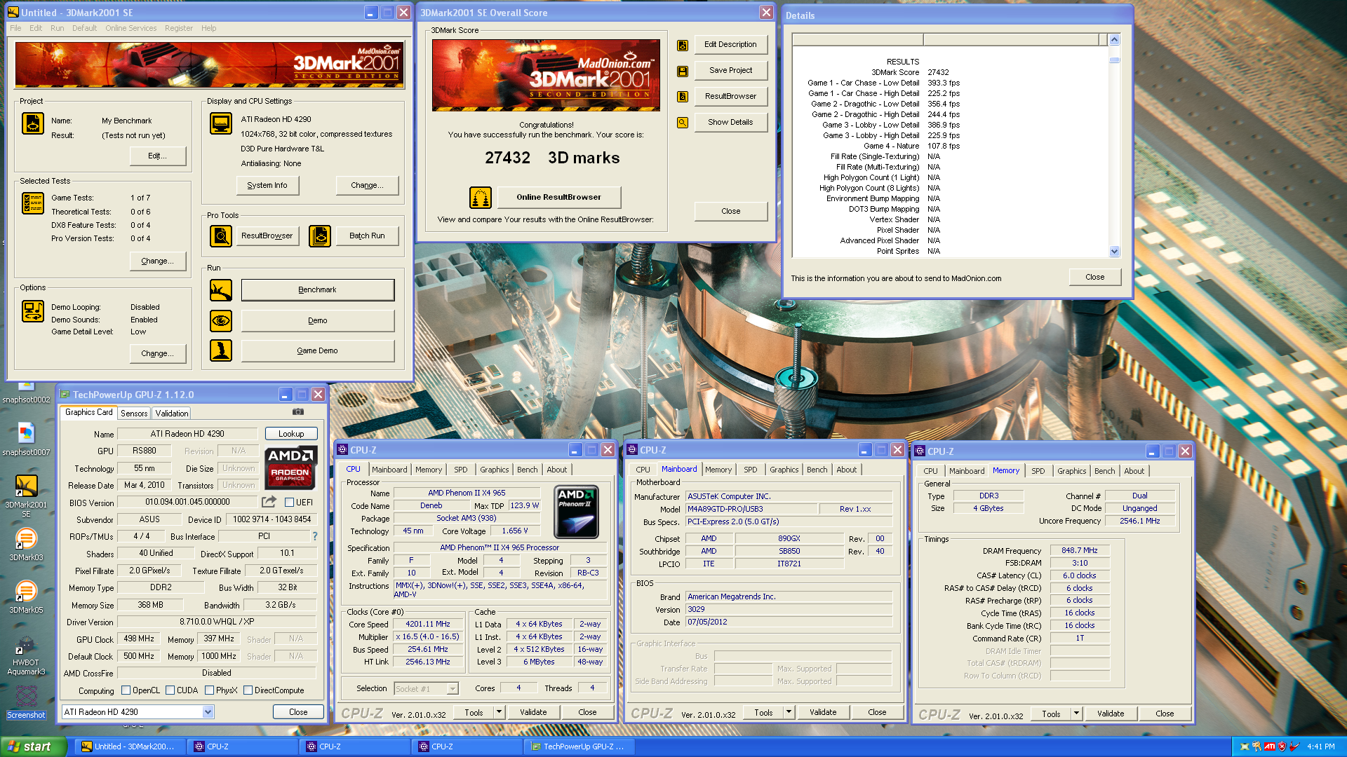This screenshot has height=757, width=1347.
Task: Click the Bus Interface question mark in GPU-Z
Action: click(x=314, y=536)
